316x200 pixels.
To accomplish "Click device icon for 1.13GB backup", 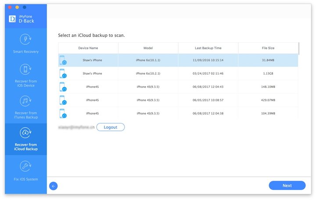I will [x=63, y=74].
